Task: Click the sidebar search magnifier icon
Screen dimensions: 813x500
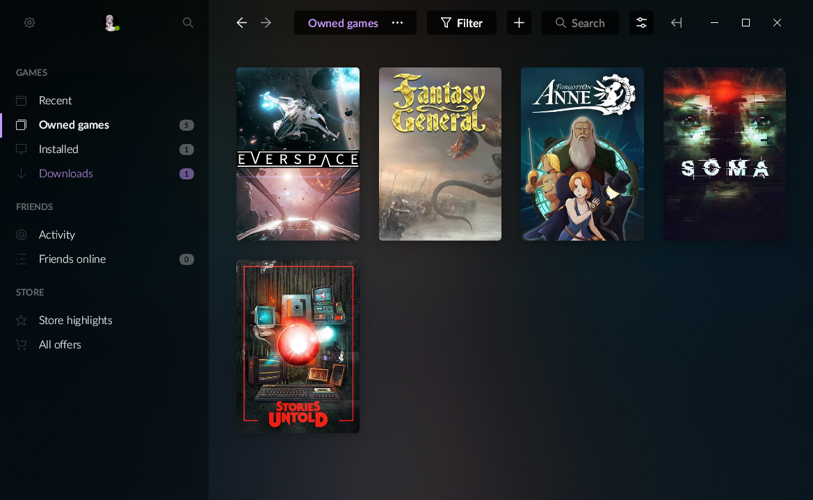Action: (x=188, y=23)
